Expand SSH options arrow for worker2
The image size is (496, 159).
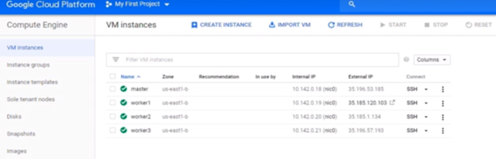[426, 117]
